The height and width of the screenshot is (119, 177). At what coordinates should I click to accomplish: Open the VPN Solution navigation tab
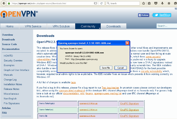click(61, 26)
